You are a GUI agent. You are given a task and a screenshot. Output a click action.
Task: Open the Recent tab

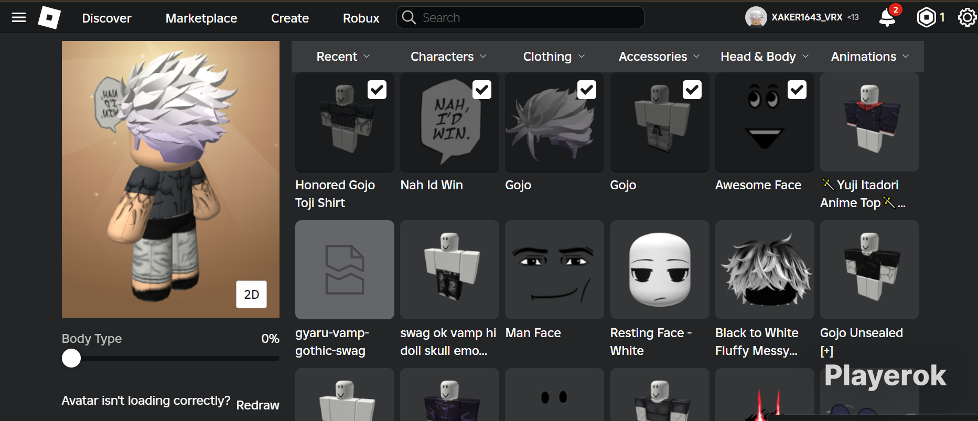343,57
